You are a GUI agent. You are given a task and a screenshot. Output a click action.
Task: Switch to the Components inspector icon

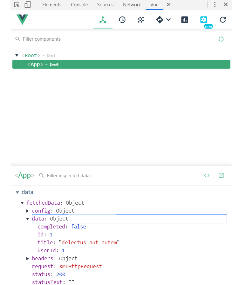(103, 20)
